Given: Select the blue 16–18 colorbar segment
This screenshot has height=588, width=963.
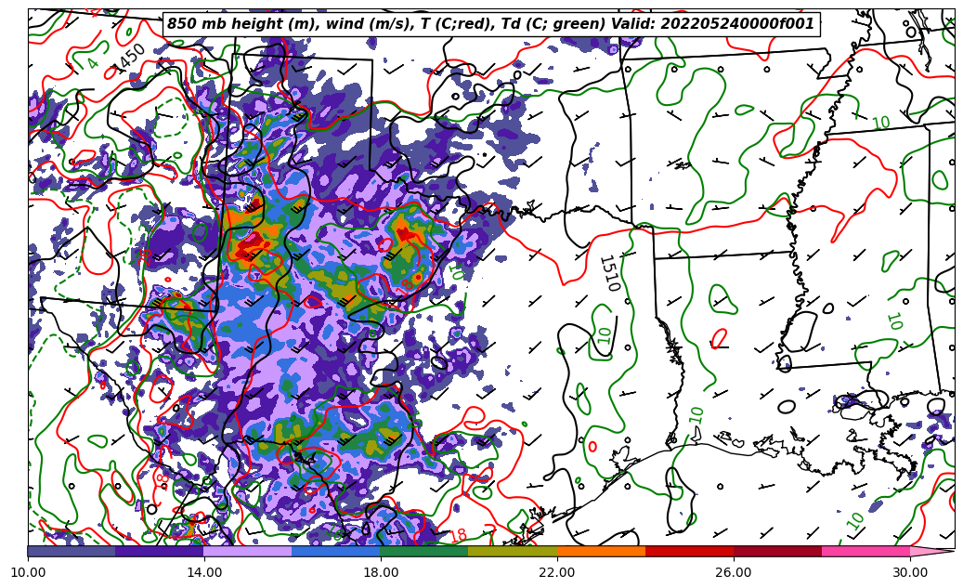Looking at the screenshot, I should [336, 551].
